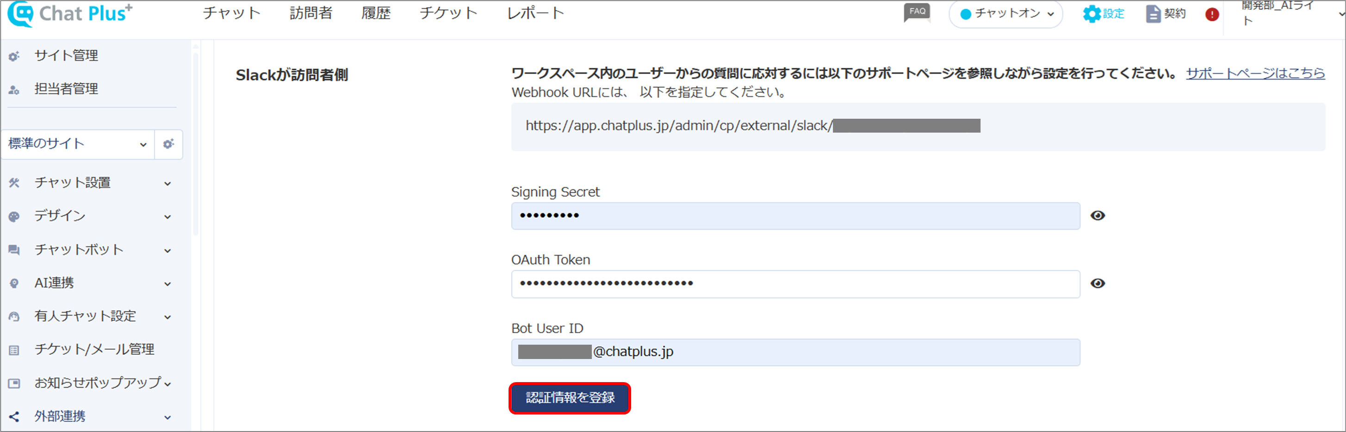This screenshot has height=432, width=1346.
Task: Go to the 訪問者 tab
Action: coord(311,13)
